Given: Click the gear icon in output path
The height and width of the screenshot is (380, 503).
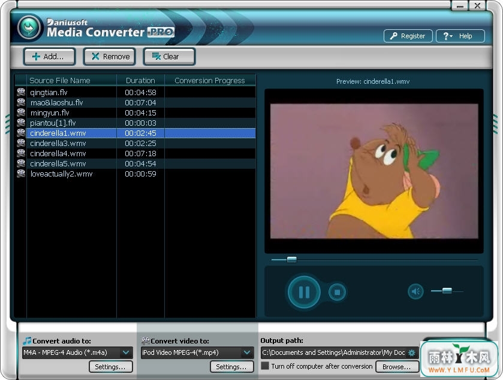Looking at the screenshot, I should tap(412, 353).
